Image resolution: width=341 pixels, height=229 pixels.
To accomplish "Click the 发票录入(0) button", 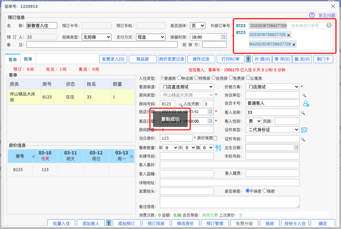I will [x=113, y=59].
